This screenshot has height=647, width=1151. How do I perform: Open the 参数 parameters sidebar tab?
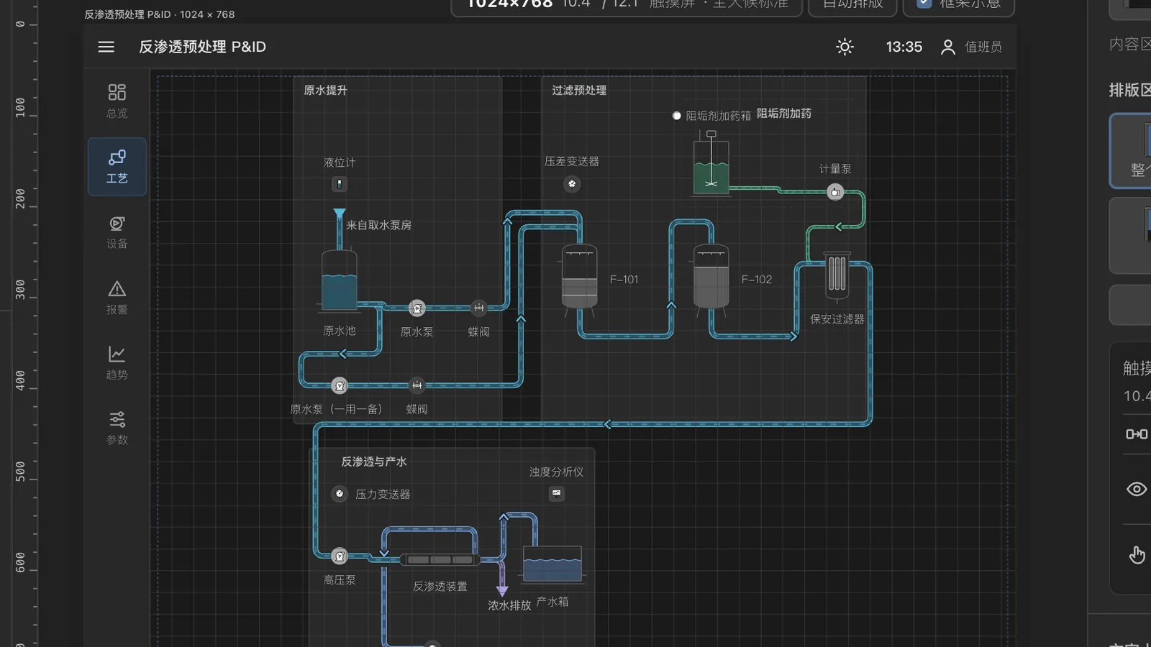click(x=117, y=428)
